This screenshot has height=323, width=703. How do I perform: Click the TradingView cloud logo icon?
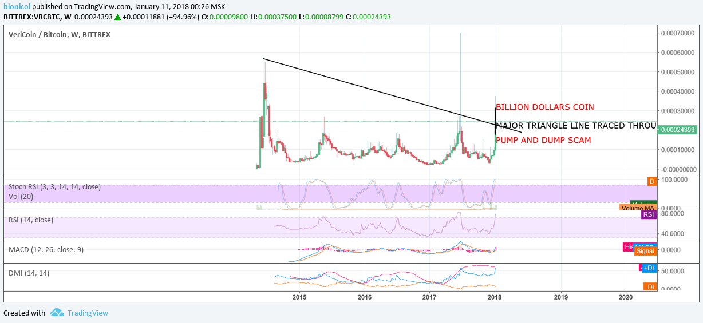[57, 313]
